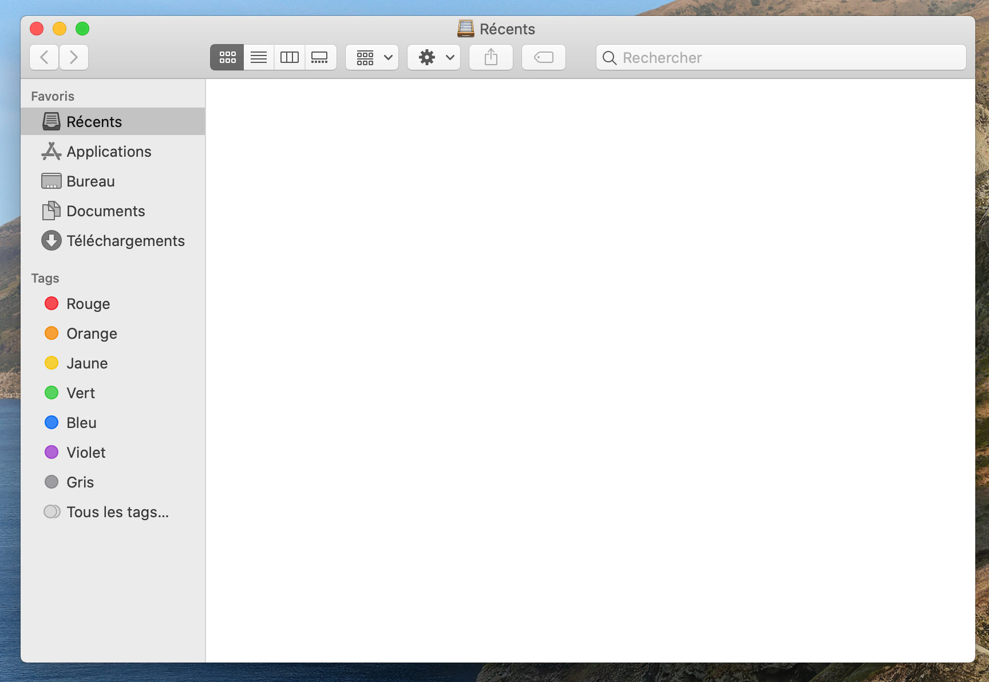Viewport: 989px width, 682px height.
Task: Select the Documents sidebar item
Action: pyautogui.click(x=105, y=211)
